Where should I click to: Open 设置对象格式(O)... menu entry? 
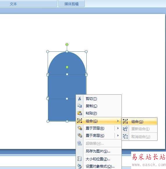tap(99, 166)
